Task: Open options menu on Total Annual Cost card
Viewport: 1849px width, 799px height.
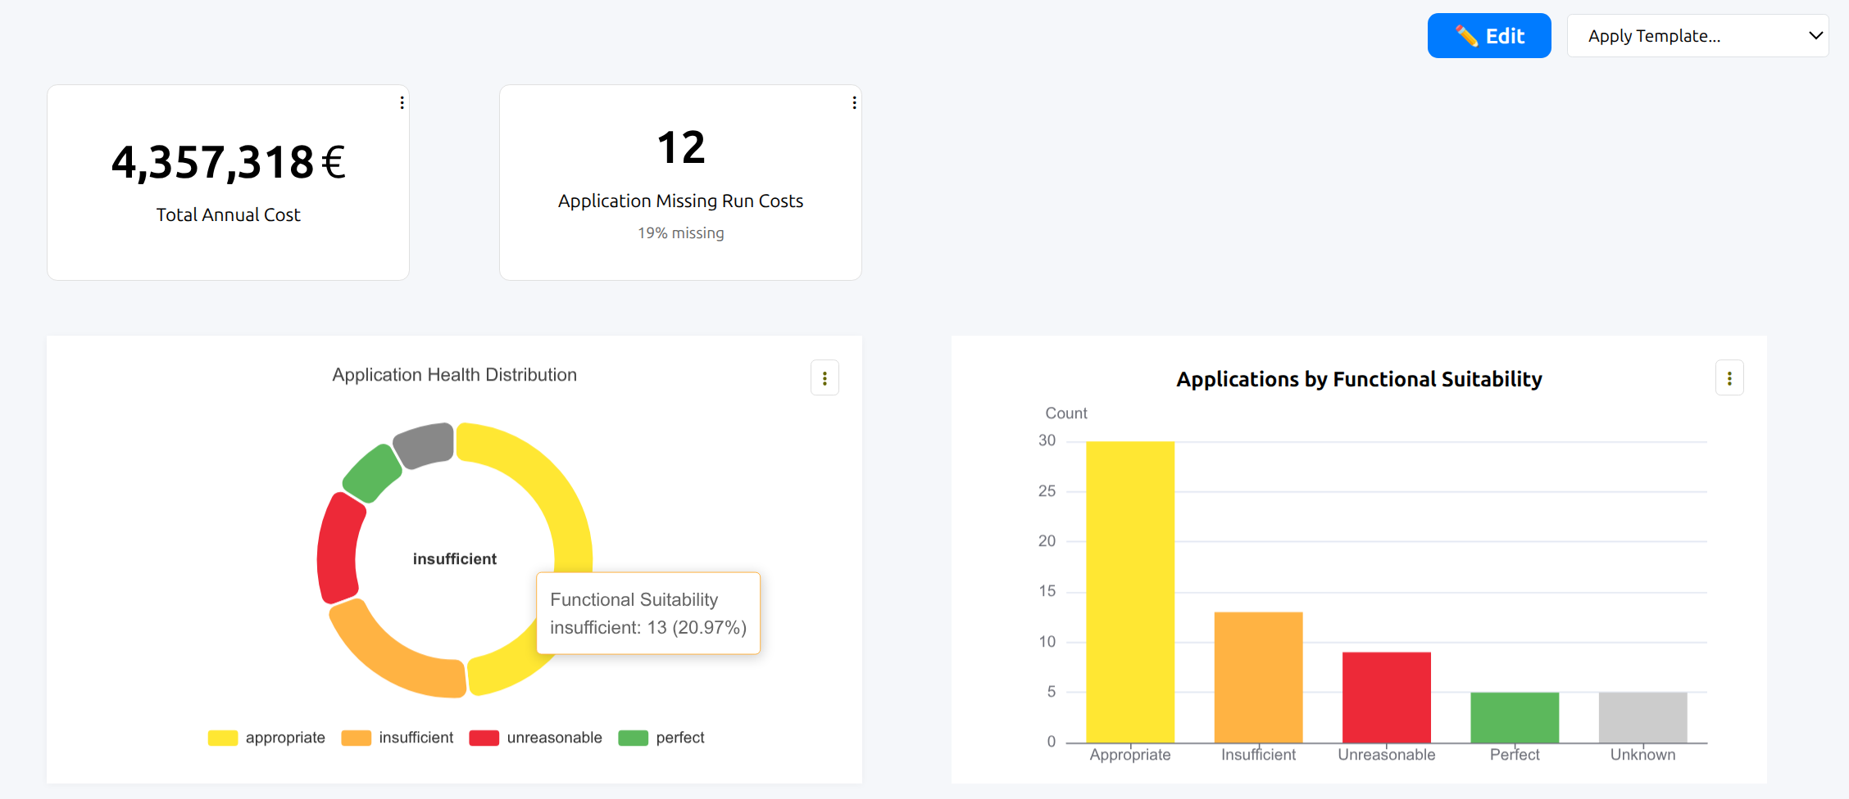Action: pos(402,102)
